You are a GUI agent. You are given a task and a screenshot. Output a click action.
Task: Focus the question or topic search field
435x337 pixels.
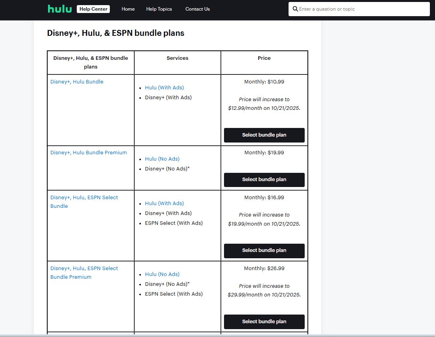pyautogui.click(x=359, y=9)
